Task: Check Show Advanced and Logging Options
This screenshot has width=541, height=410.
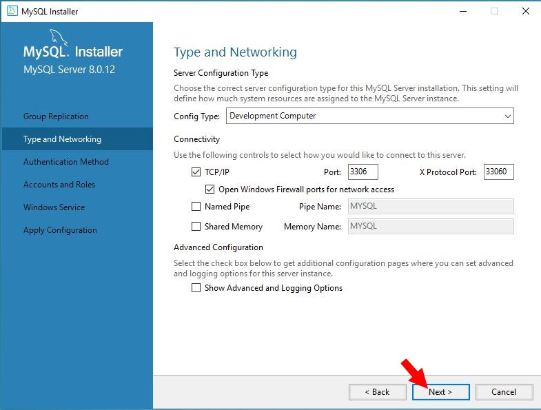Action: [x=196, y=288]
